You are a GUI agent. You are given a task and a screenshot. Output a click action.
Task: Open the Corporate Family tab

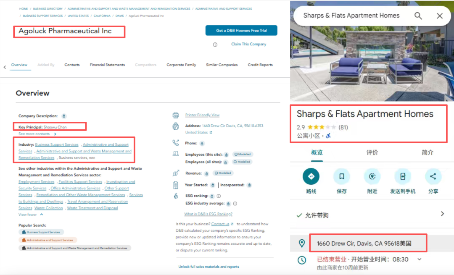point(181,65)
